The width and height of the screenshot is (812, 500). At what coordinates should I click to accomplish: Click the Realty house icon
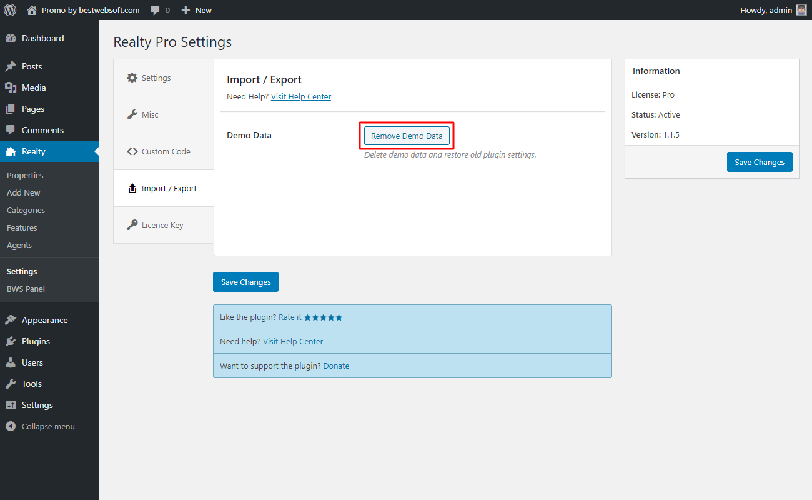click(11, 151)
